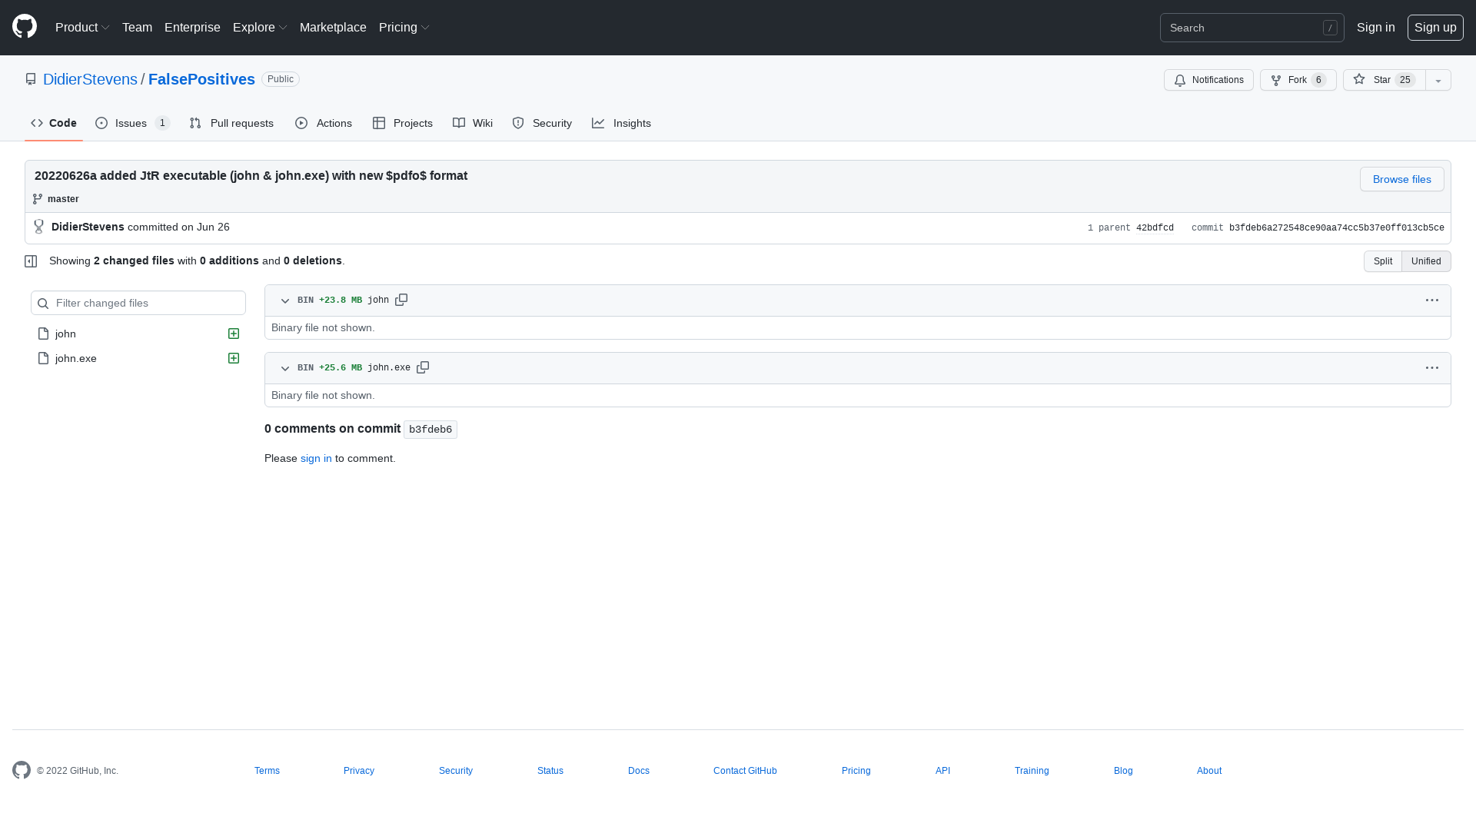Click the john.exe filename in diff header

pos(389,368)
